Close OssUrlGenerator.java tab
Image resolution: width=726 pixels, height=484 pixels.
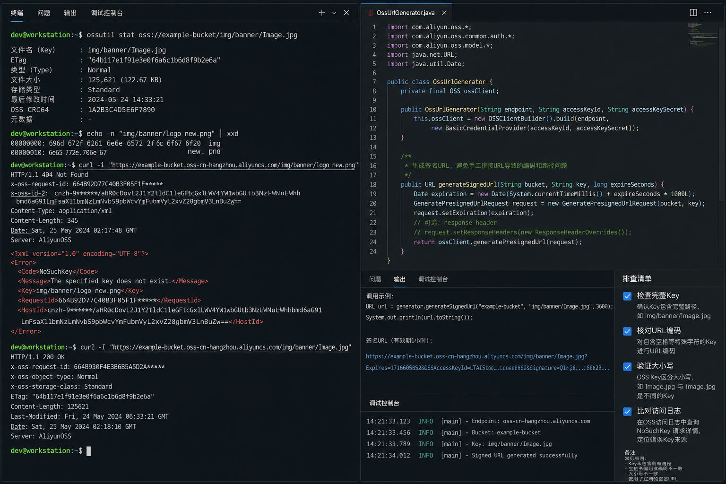tap(444, 13)
